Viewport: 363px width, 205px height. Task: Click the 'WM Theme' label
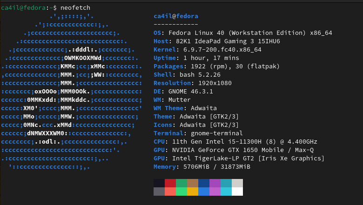168,108
